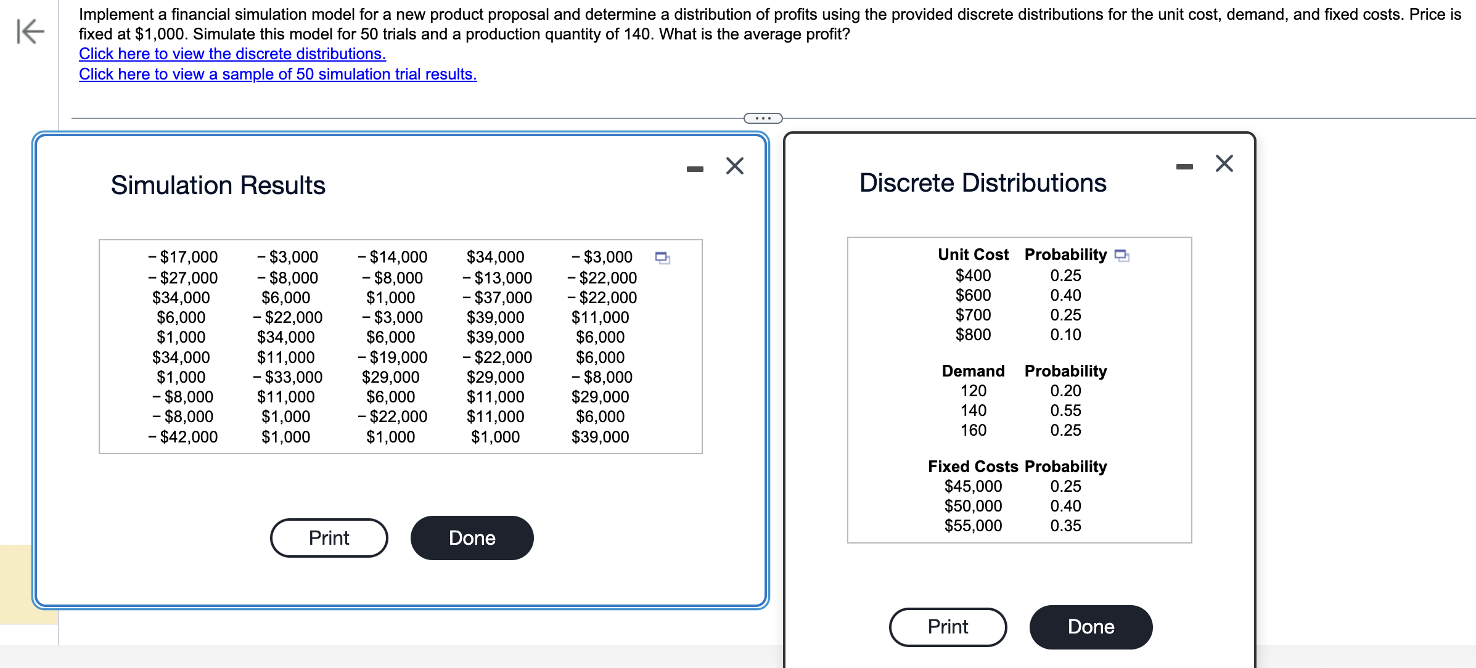Click the Fixed Costs table heading

click(x=974, y=466)
